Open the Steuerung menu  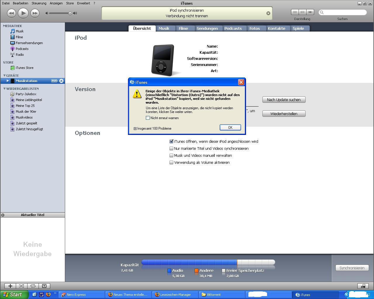(x=39, y=3)
